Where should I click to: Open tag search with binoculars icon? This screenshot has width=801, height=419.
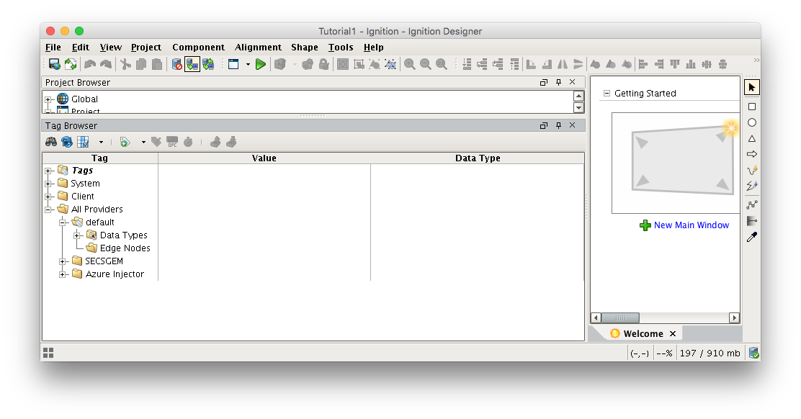point(51,142)
